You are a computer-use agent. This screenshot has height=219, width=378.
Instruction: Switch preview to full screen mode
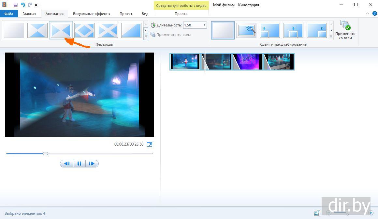150,144
